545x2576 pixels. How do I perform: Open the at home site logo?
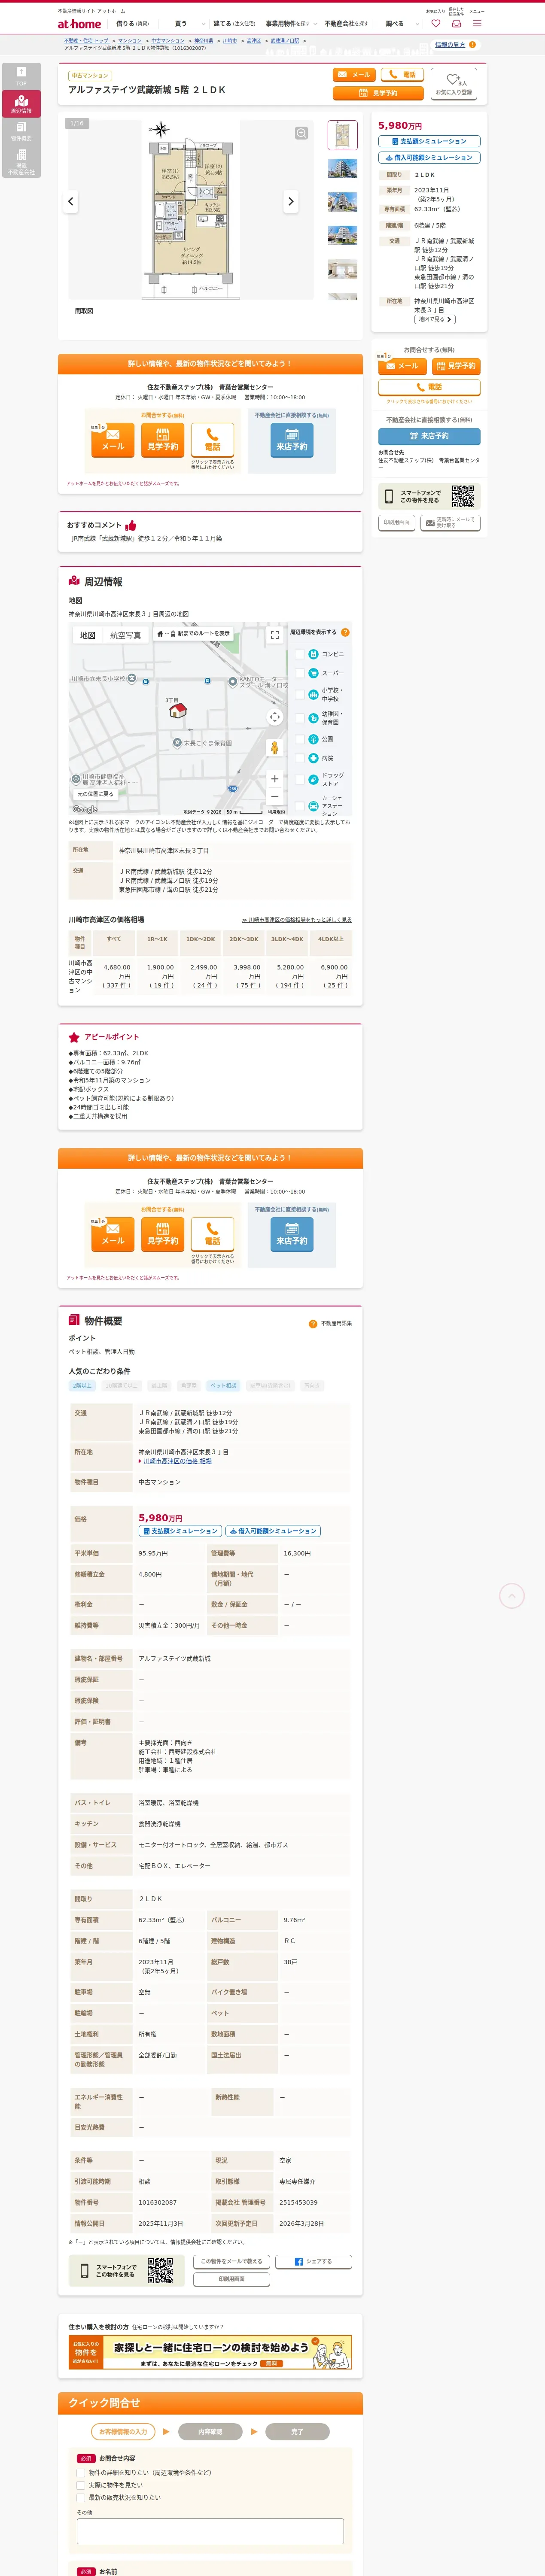(x=79, y=23)
